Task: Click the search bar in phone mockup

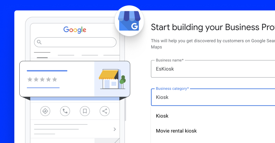Action: click(x=75, y=42)
